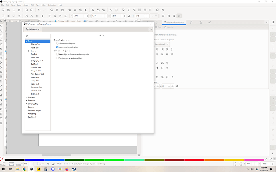This screenshot has width=276, height=172.
Task: Click the Print icon in the top toolbar
Action: (19, 10)
